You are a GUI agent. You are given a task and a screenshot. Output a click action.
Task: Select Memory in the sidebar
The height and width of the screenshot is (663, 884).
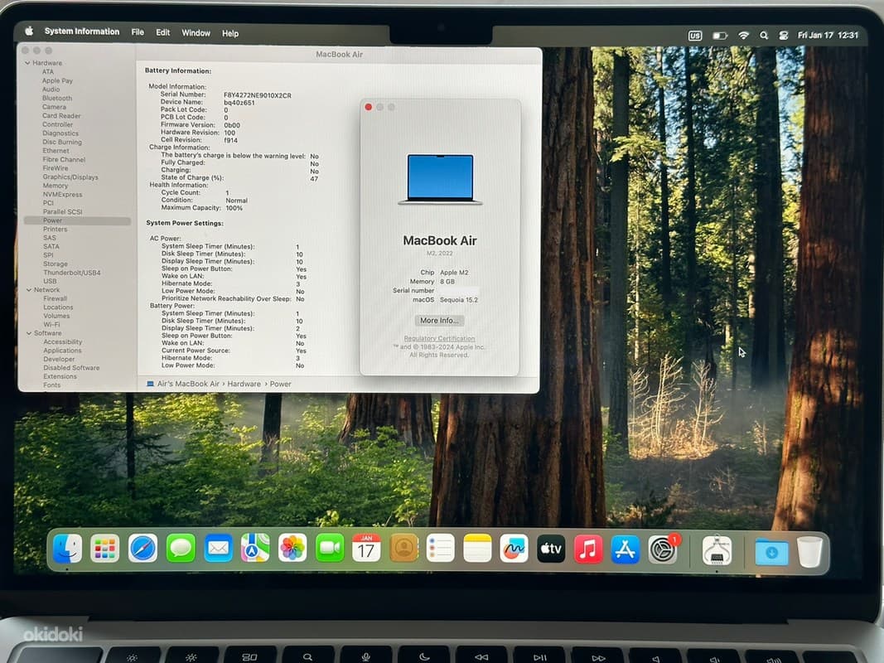point(56,186)
